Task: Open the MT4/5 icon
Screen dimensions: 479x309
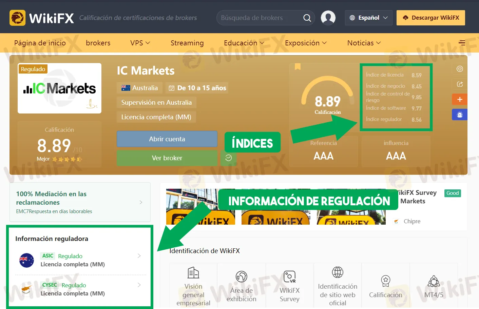Action: [434, 281]
